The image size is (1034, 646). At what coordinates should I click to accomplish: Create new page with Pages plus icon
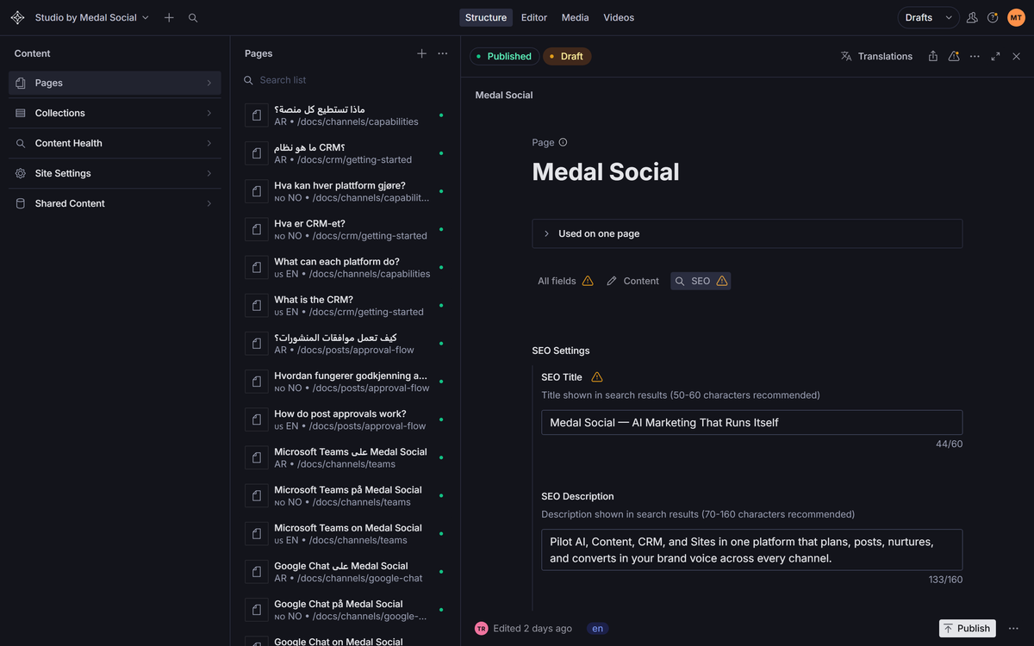(x=421, y=53)
